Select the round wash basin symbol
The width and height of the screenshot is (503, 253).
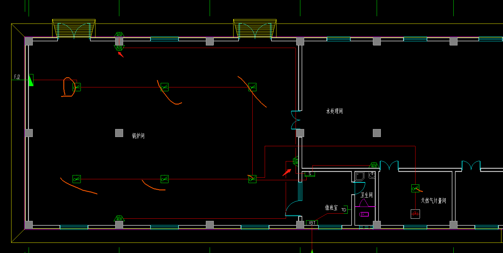click(x=372, y=175)
